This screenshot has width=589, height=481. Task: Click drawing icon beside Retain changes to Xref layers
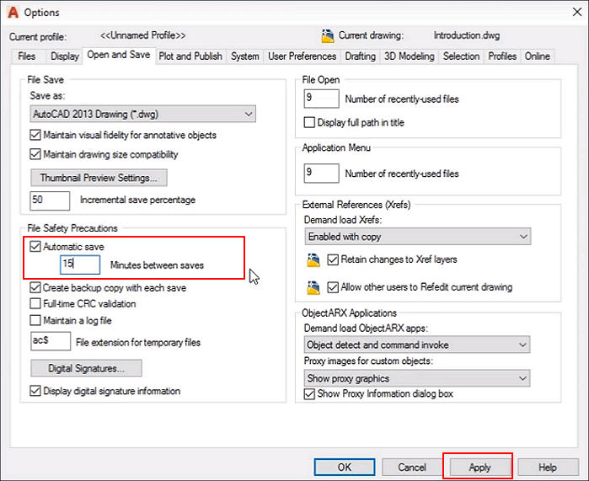[x=314, y=259]
